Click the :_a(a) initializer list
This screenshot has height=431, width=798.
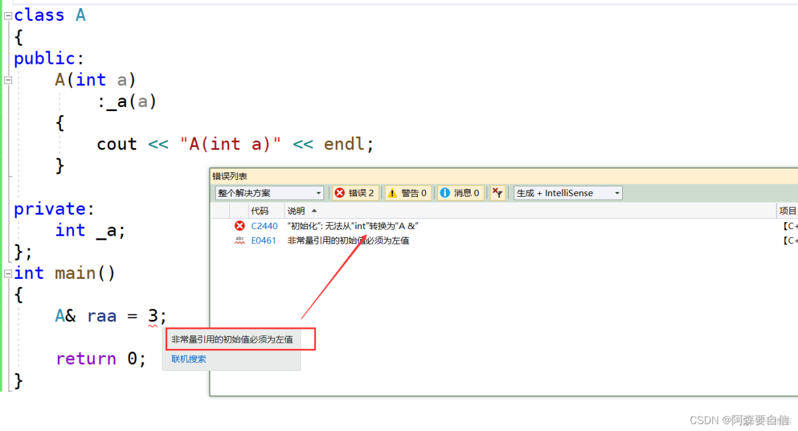point(127,102)
